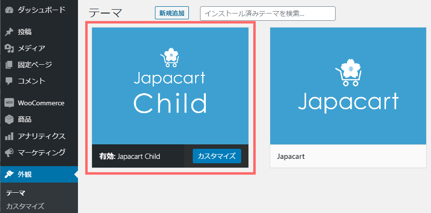Click the Japacart theme name caption
Image resolution: width=431 pixels, height=213 pixels.
[291, 156]
